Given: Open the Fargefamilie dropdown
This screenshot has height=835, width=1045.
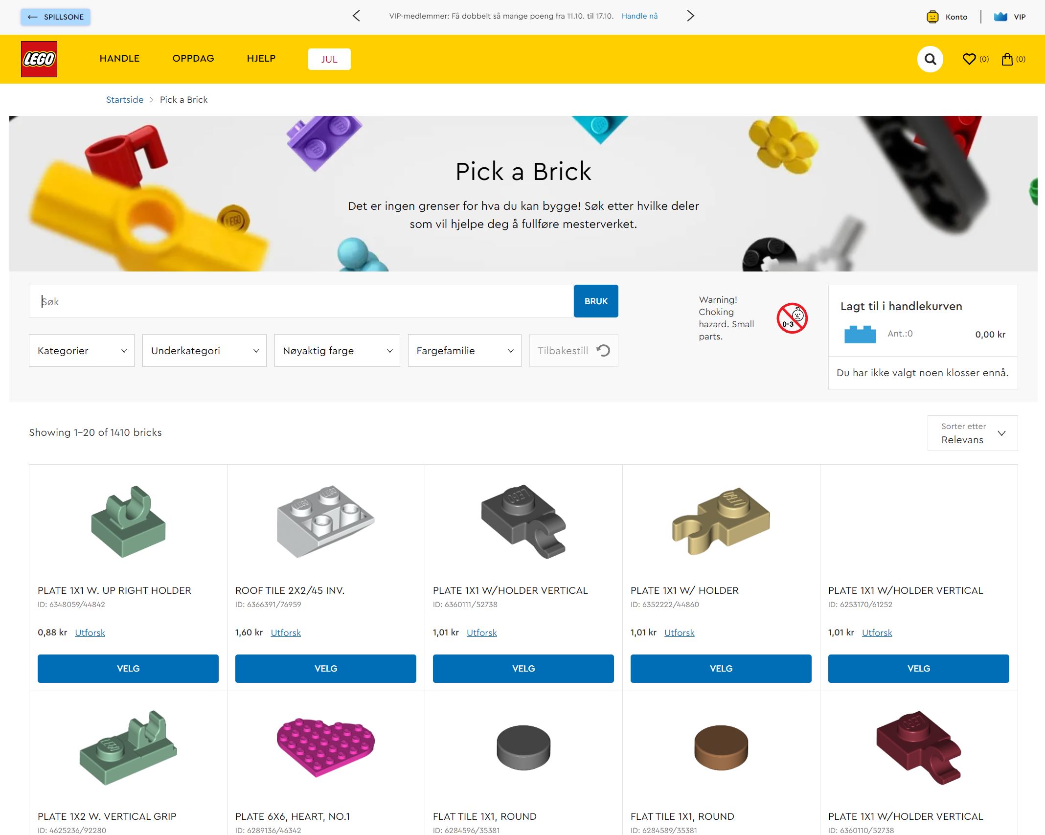Looking at the screenshot, I should coord(465,351).
